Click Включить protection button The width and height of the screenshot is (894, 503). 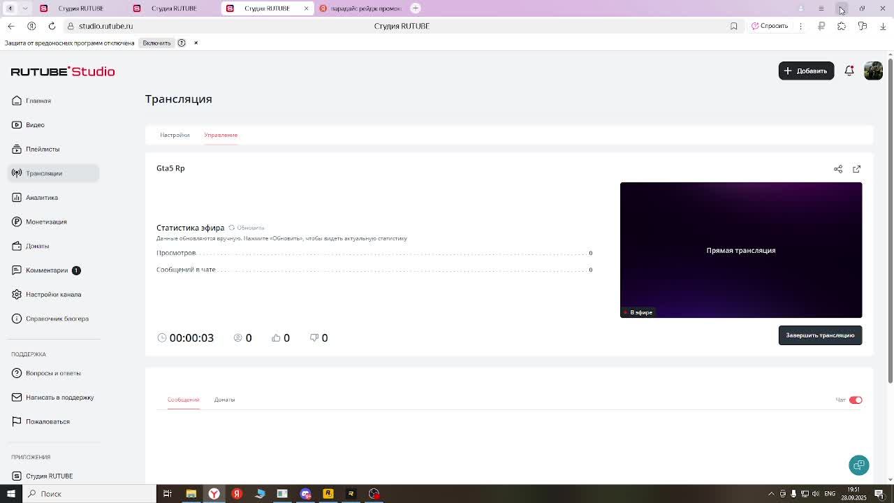click(156, 43)
